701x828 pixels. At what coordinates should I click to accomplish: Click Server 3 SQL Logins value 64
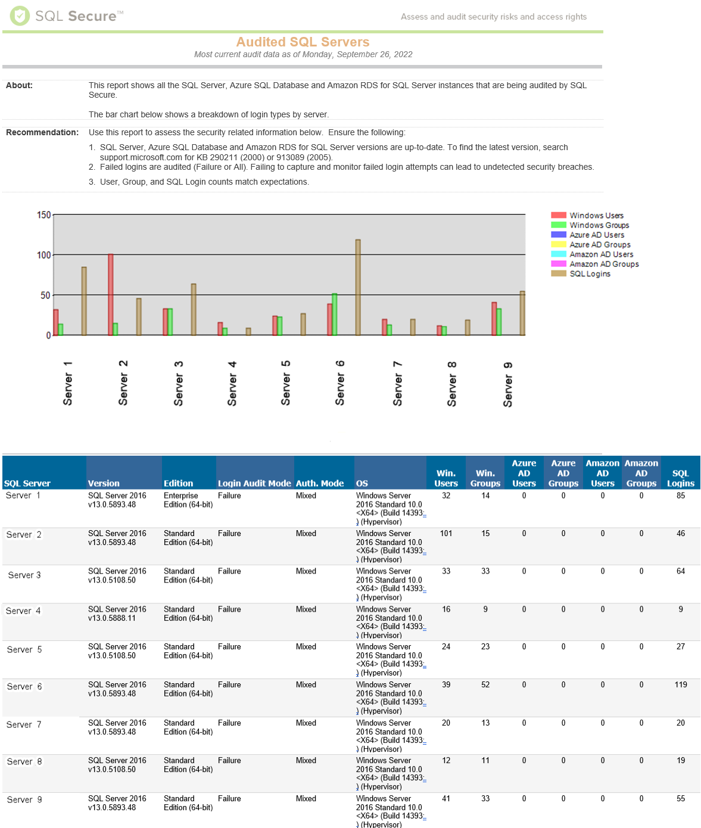click(681, 571)
